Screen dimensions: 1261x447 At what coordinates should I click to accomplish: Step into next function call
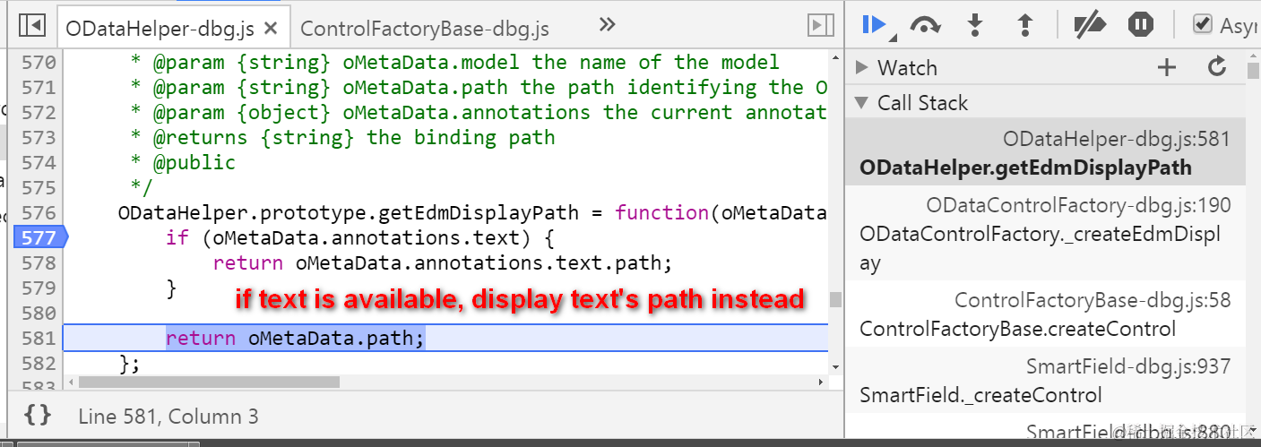pos(976,24)
